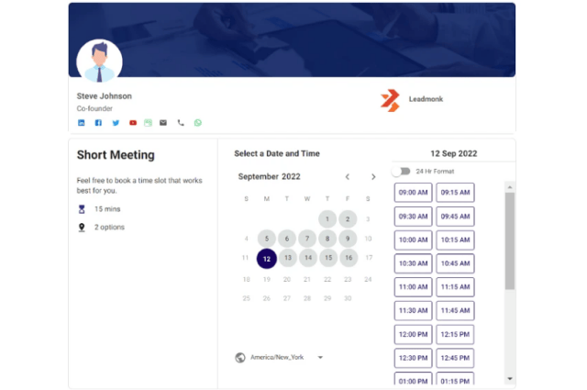
Task: Visit the Twitter profile icon
Action: click(x=116, y=123)
